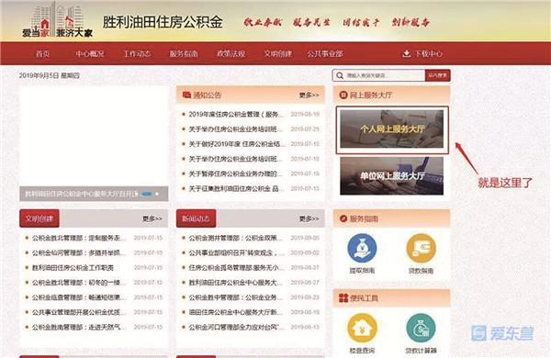551x358 pixels.
Task: Click 更多>> in the 通知公告 panel
Action: 309,95
